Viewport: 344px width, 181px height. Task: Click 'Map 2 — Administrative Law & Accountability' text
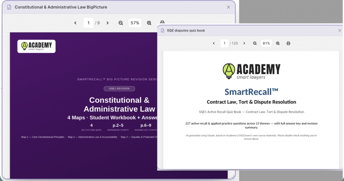(x=92, y=137)
